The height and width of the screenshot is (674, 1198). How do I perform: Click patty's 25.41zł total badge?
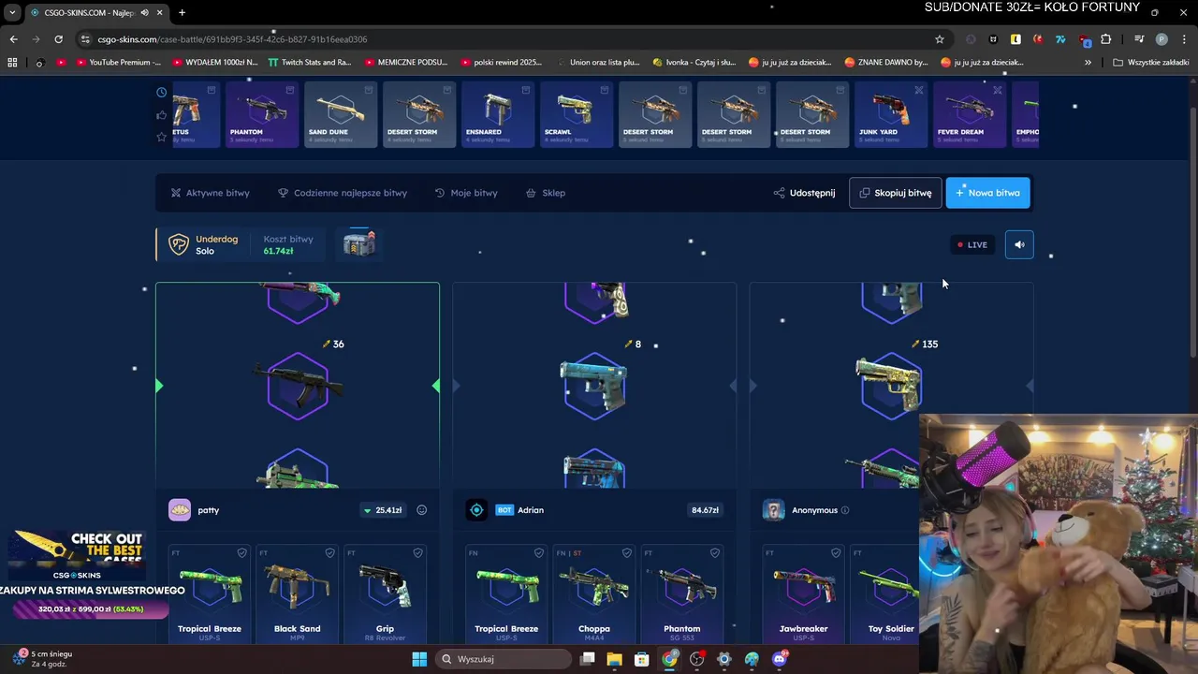click(x=383, y=510)
